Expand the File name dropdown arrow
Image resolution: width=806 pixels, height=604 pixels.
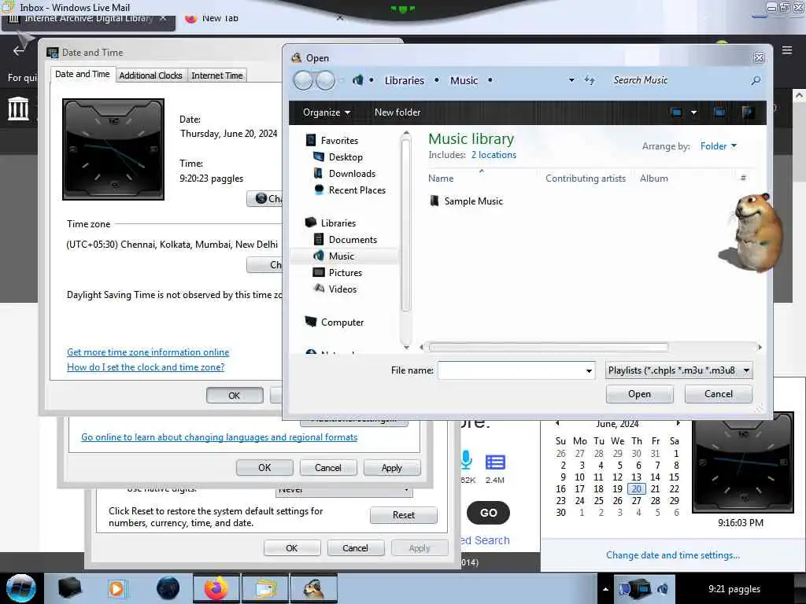pyautogui.click(x=589, y=371)
